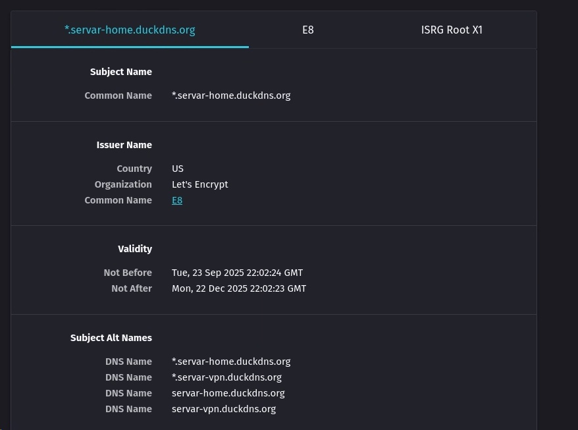Click the Subject Name section heading
Viewport: 578px width, 430px height.
(121, 72)
